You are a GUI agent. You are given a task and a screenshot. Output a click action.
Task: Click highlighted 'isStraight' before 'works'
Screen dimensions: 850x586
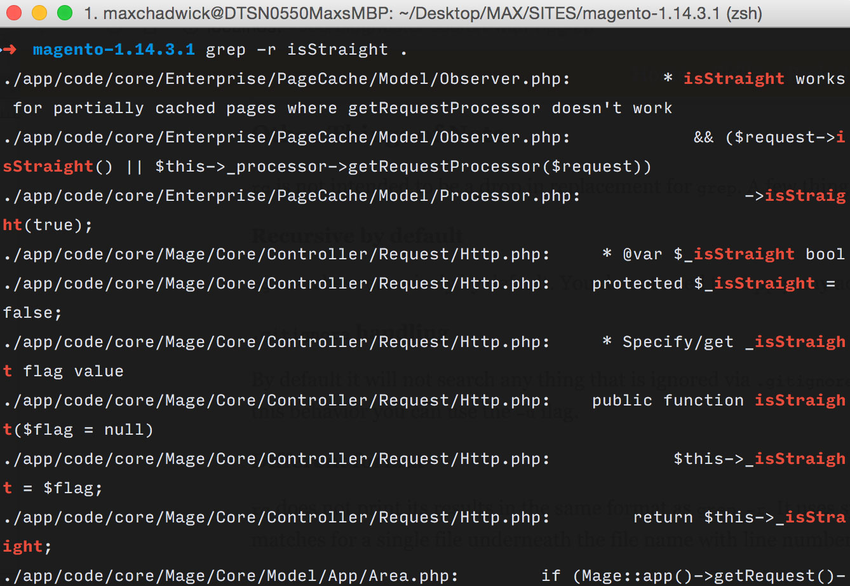tap(734, 79)
